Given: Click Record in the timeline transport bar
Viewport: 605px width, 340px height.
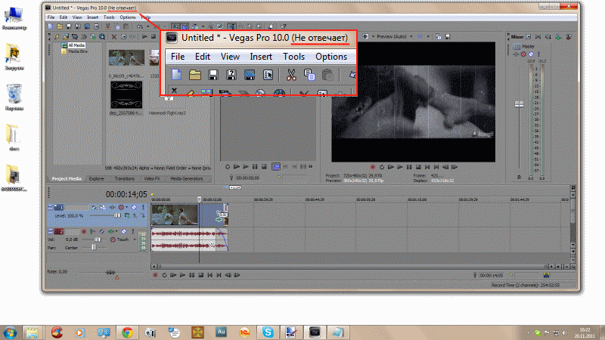Looking at the screenshot, I should 155,275.
